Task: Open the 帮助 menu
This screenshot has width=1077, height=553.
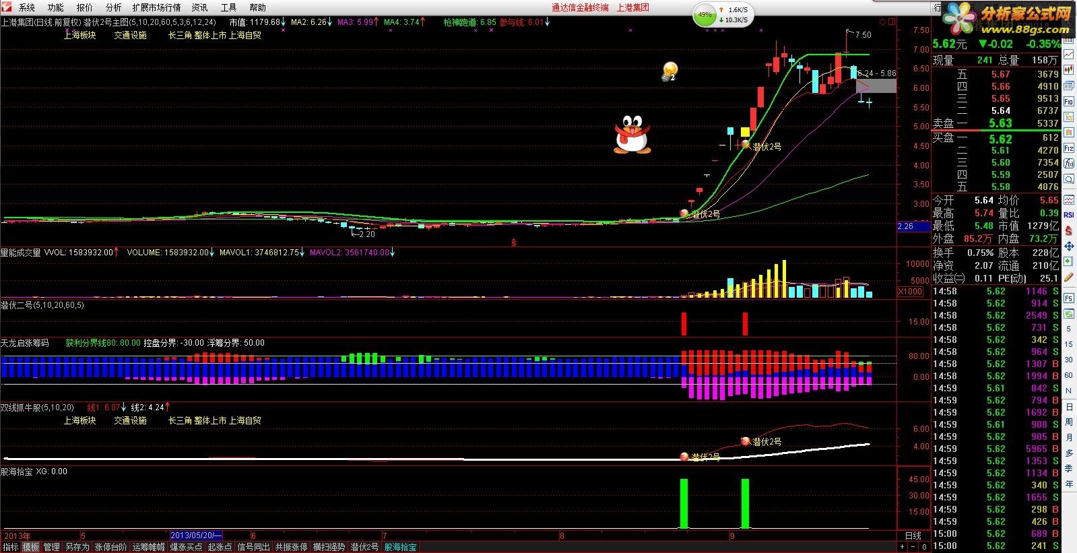Action: pos(257,7)
